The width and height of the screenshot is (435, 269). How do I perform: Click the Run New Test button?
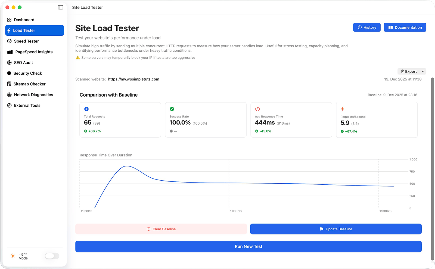click(248, 246)
